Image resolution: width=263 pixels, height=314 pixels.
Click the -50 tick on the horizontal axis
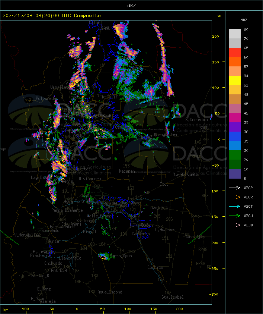pyautogui.click(x=51, y=309)
